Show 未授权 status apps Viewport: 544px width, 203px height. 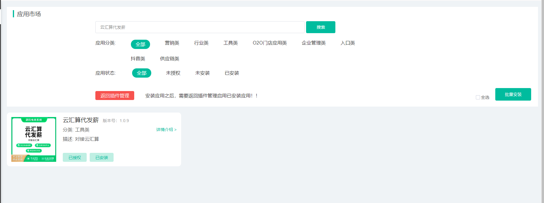pos(173,73)
